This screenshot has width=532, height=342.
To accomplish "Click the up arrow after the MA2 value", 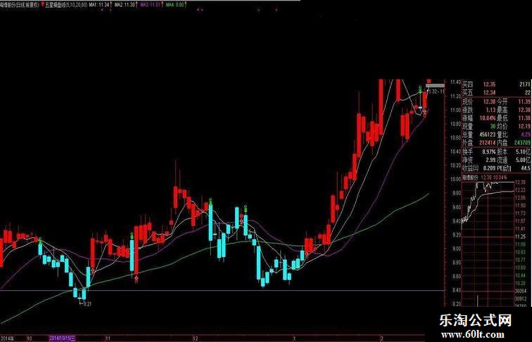I will click(x=137, y=4).
